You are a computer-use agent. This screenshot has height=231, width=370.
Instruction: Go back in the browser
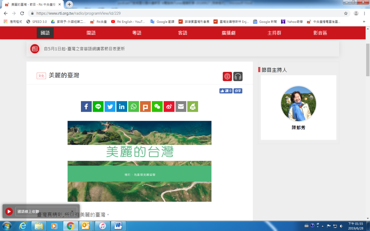(x=5, y=13)
